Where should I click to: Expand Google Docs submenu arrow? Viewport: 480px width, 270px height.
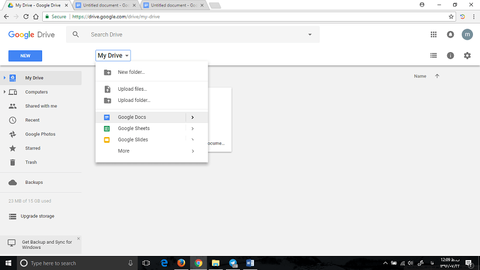coord(192,118)
